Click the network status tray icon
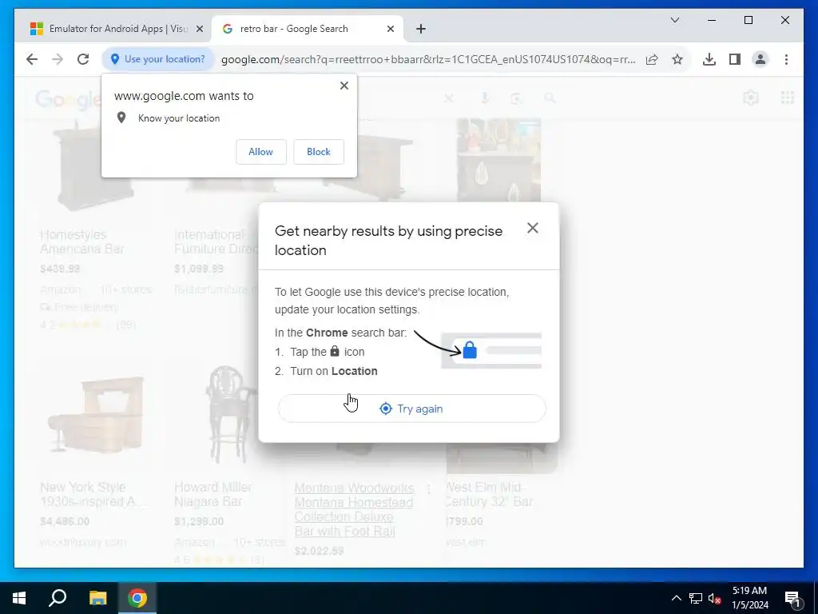 (x=696, y=598)
